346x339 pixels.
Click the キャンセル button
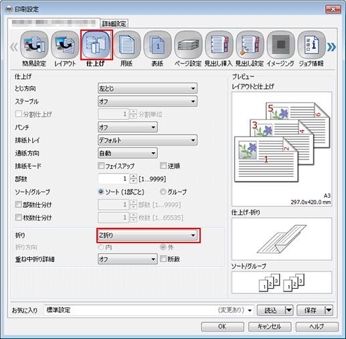coord(270,327)
